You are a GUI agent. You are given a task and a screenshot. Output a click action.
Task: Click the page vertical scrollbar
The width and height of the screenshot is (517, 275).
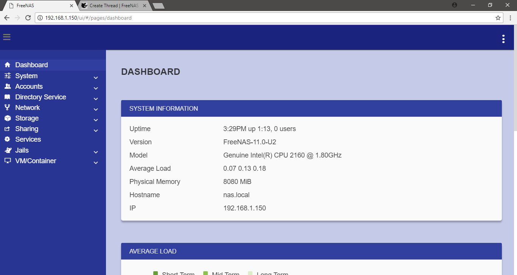(x=515, y=78)
